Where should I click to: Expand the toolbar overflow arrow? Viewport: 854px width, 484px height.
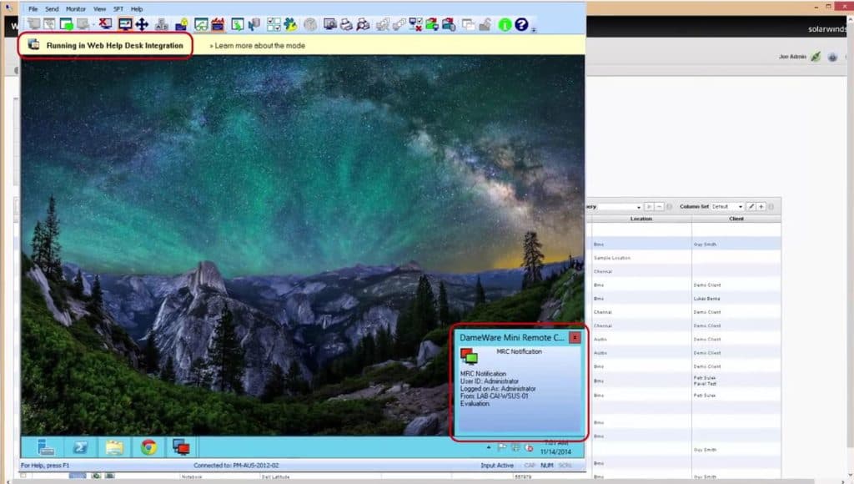click(x=534, y=29)
